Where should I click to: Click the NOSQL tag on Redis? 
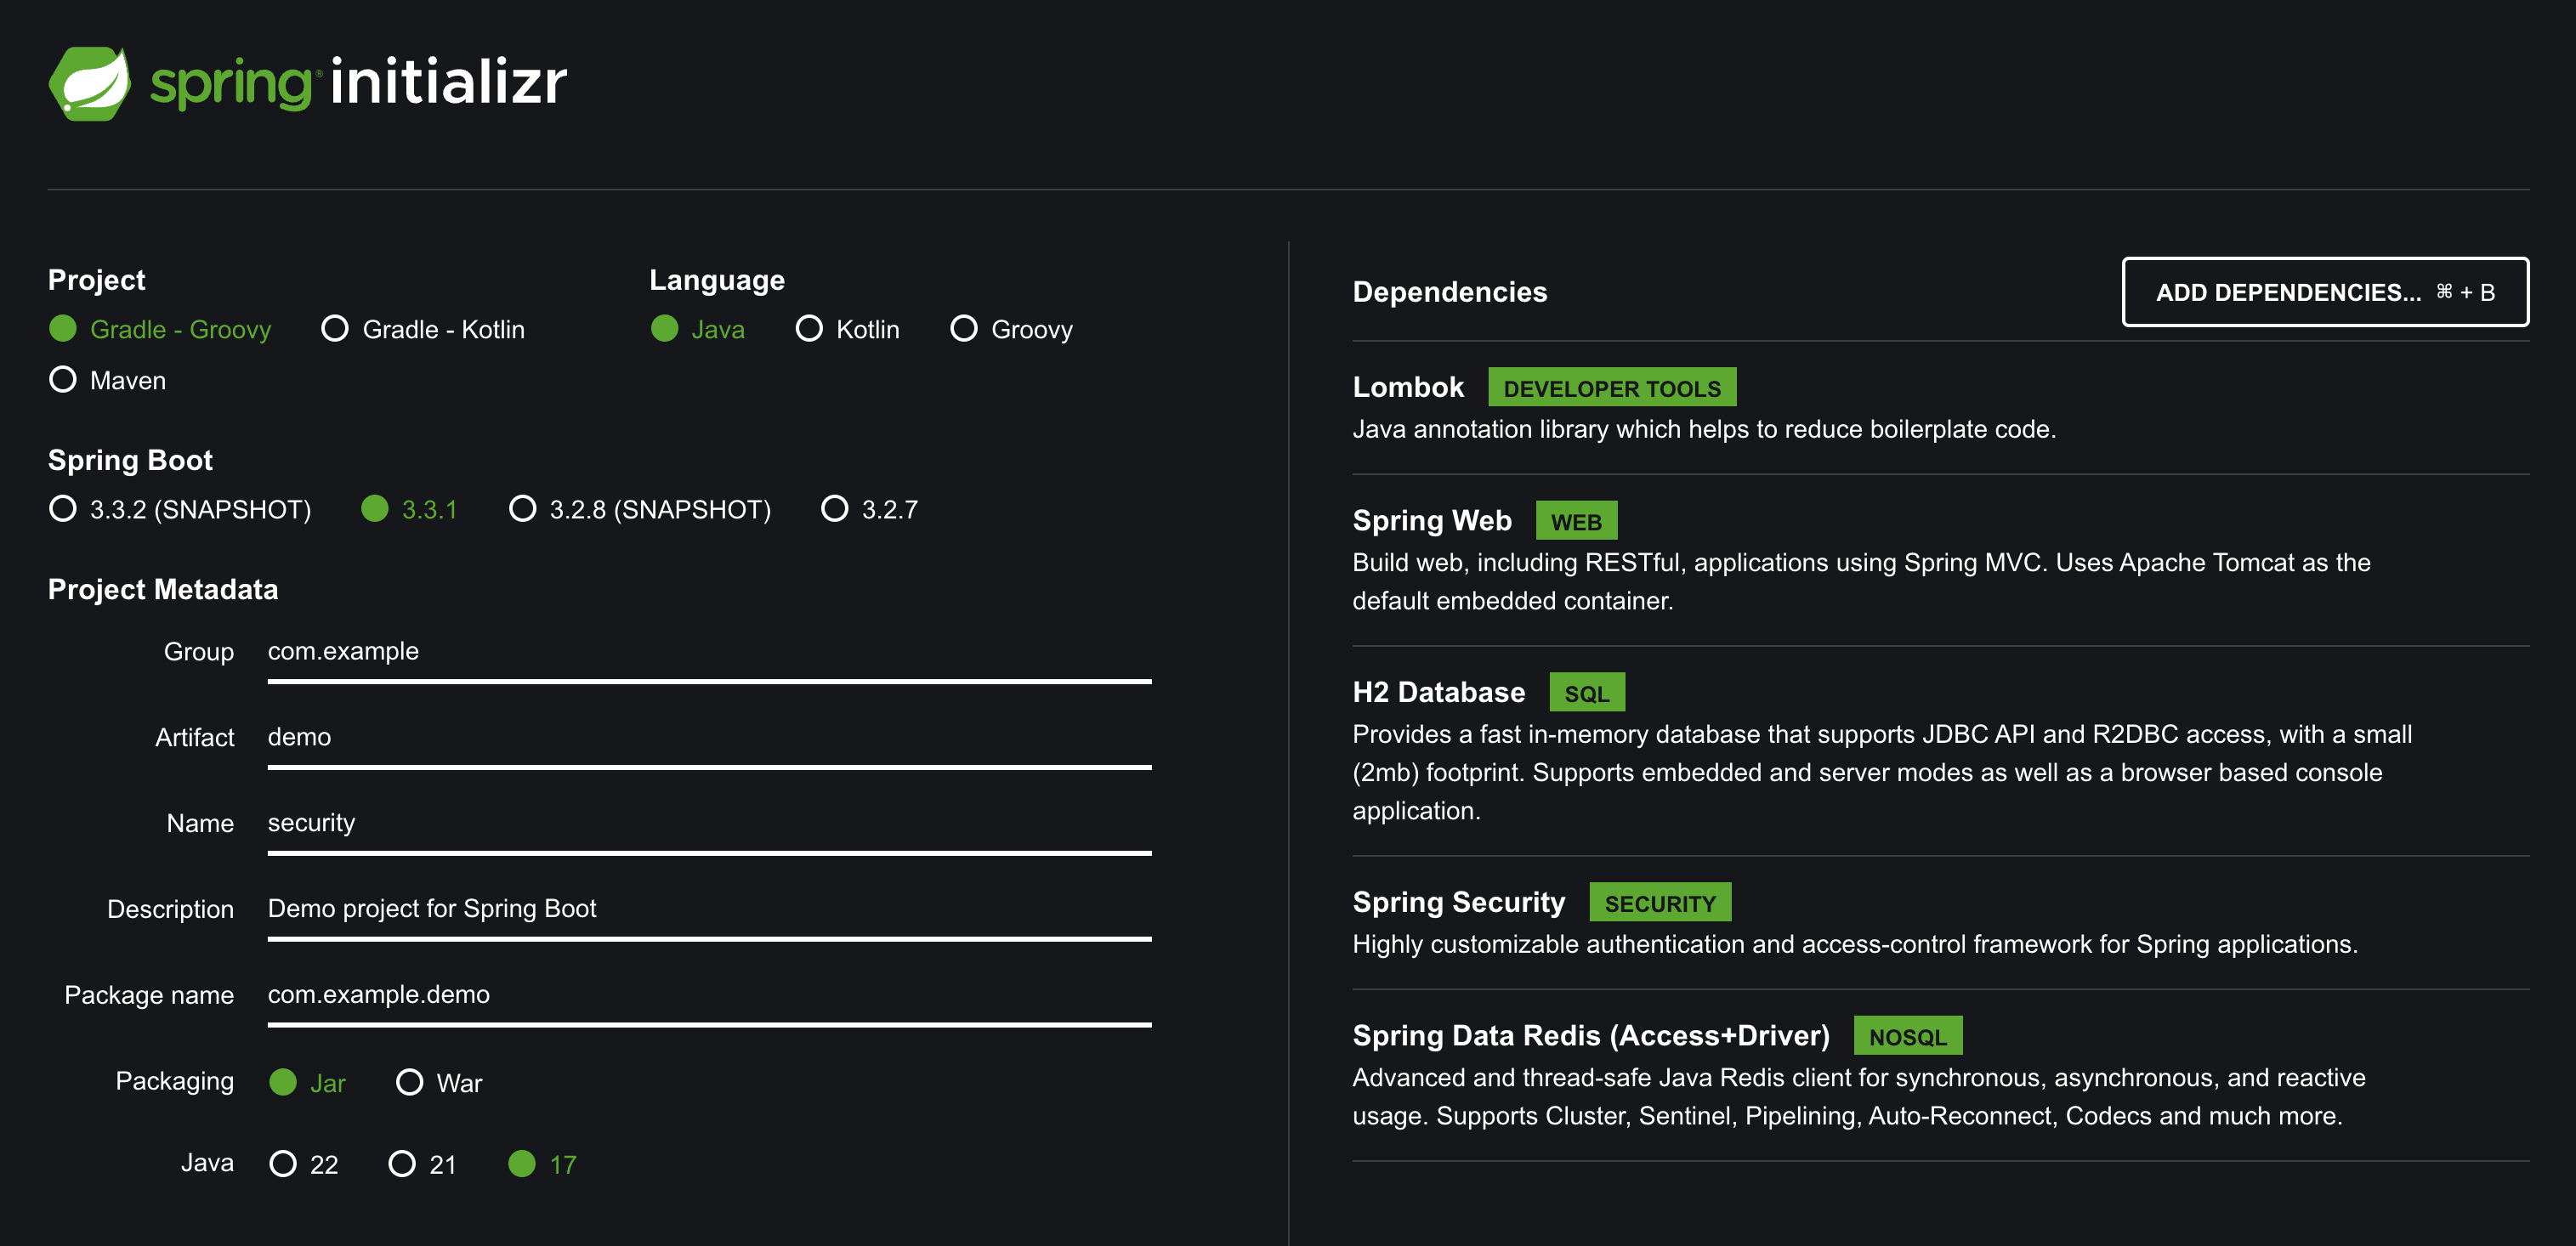coord(1907,1037)
